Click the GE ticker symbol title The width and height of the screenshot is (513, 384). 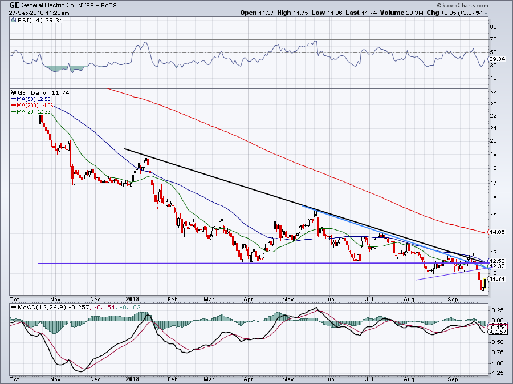tap(14, 5)
